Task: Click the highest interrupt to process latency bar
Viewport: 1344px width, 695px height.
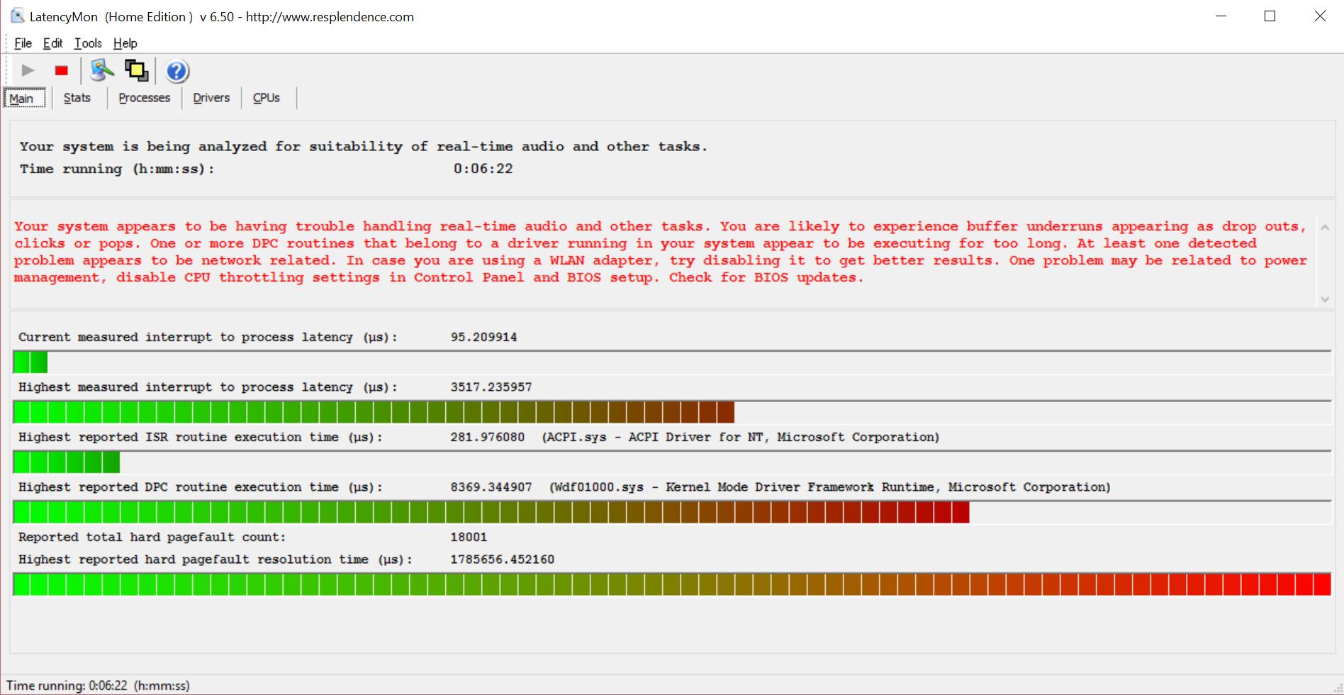Action: point(672,412)
